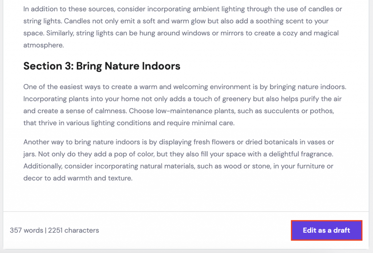Click the empty footer area beside the word count
373x253 pixels.
tap(193, 230)
